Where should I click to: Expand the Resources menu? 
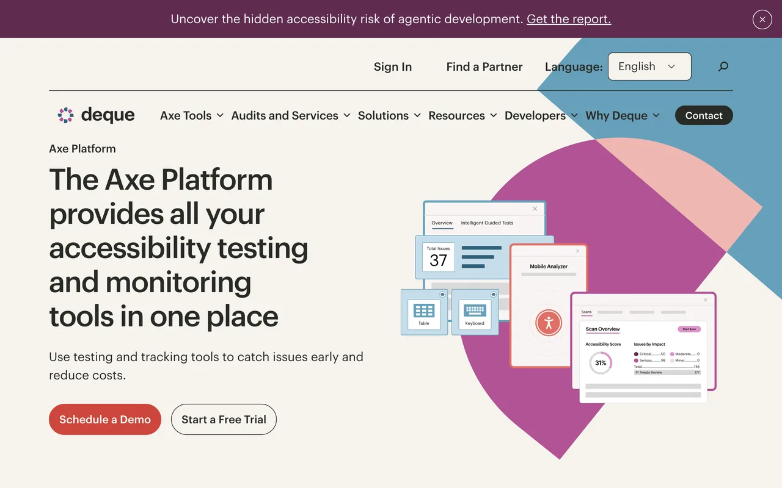(462, 115)
